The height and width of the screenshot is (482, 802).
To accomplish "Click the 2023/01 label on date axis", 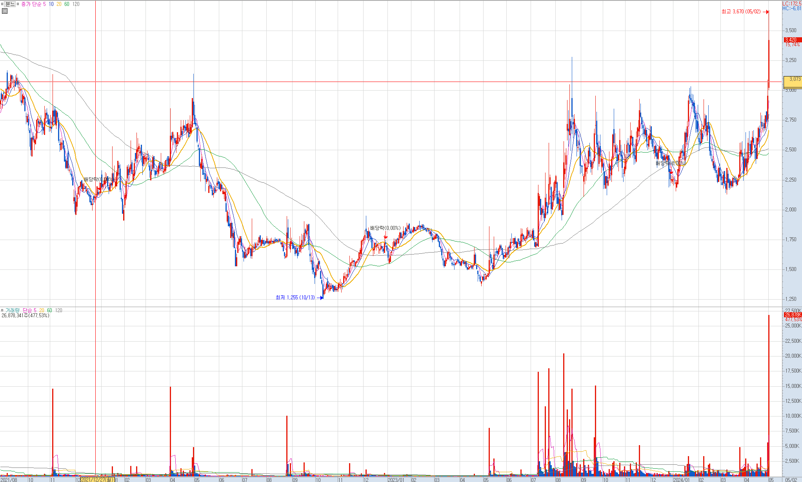I will click(396, 480).
